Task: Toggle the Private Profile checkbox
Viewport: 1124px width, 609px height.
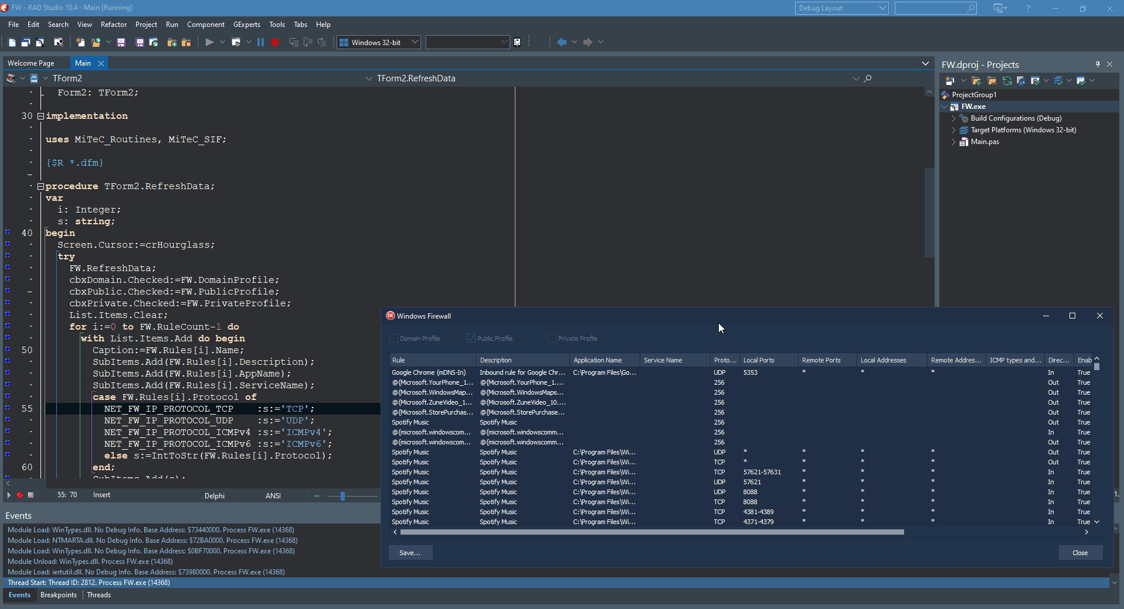Action: point(552,338)
